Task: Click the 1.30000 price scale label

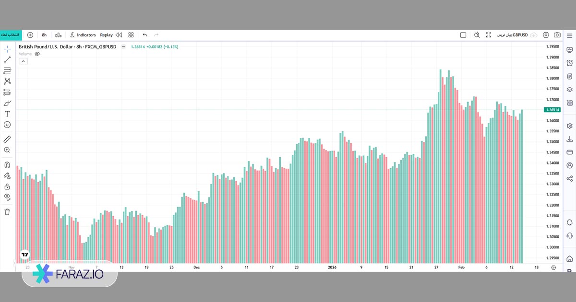Action: click(x=552, y=247)
